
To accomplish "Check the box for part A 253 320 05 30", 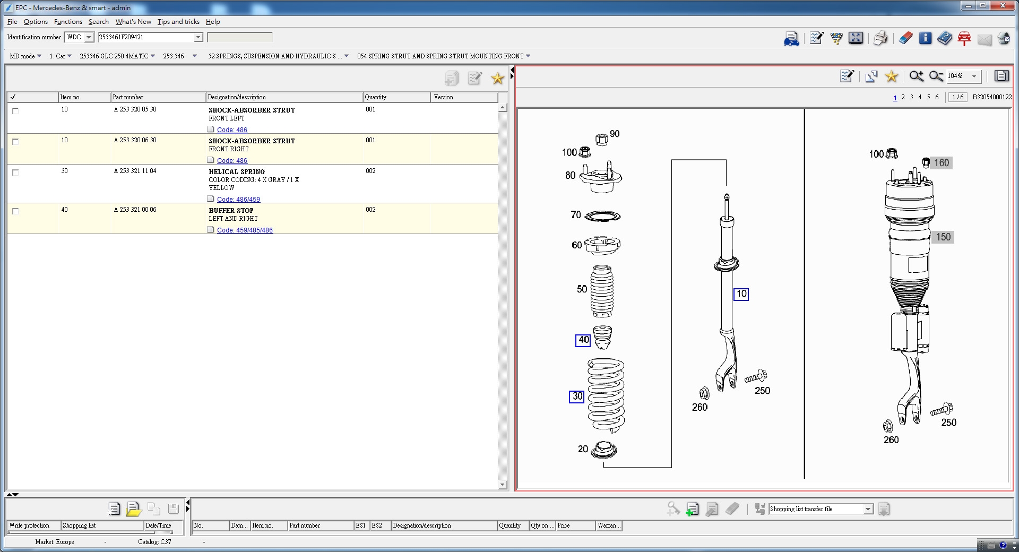I will pos(15,111).
